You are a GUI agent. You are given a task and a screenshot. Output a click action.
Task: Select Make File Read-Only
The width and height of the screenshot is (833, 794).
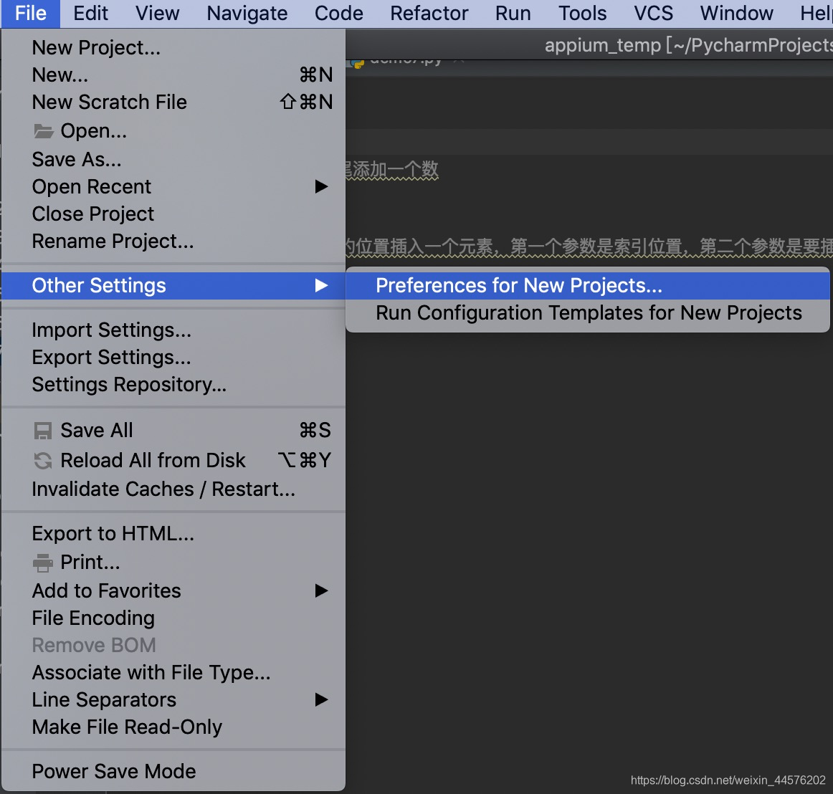(x=173, y=727)
